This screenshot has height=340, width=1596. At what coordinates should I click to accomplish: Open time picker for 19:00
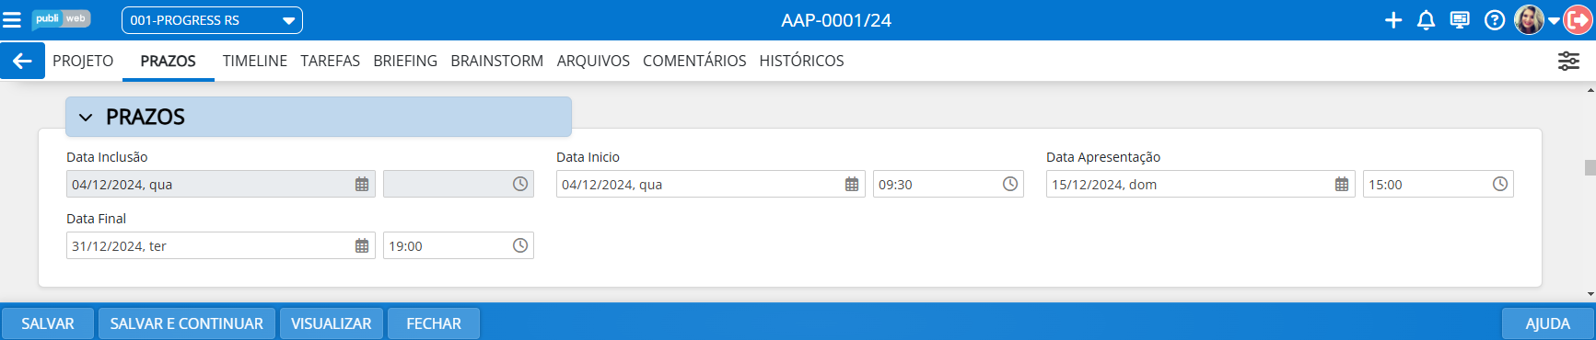pyautogui.click(x=520, y=245)
